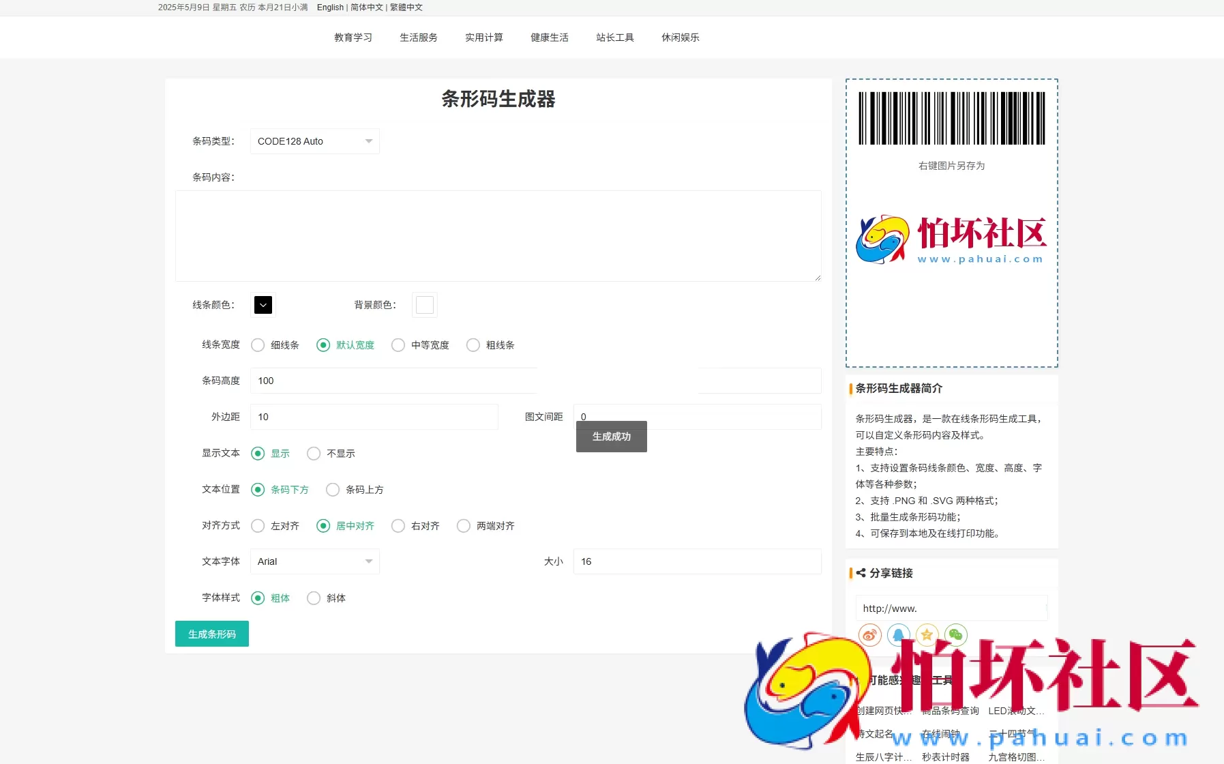Screen dimensions: 1224x764
Task: Click the 条形码生成器简介 section marker
Action: coord(850,388)
